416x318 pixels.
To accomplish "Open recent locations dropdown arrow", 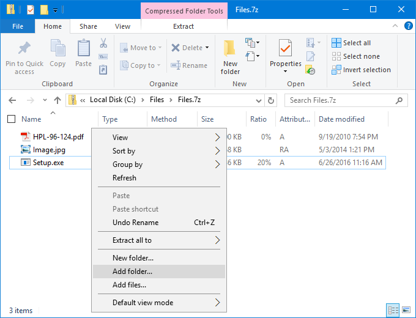I will 45,100.
